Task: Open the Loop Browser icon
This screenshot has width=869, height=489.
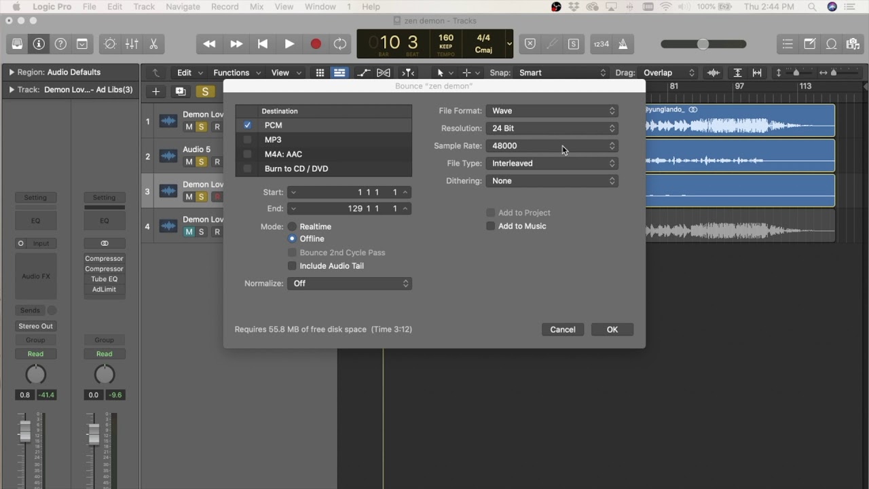Action: point(832,44)
